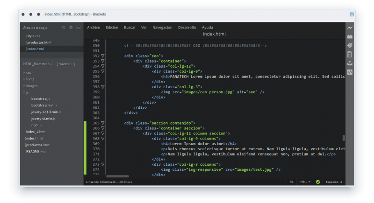Screen dimensions: 374x203
Task: Open the Ayuda menu
Action: coord(208,28)
